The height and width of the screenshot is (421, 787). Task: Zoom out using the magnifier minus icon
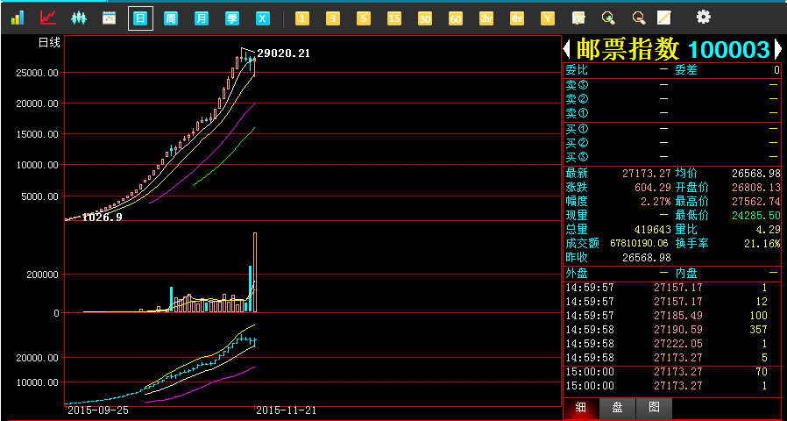coord(638,18)
